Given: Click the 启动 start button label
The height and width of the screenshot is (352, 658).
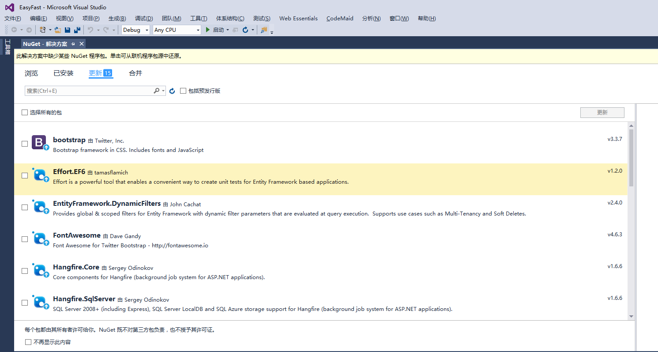Looking at the screenshot, I should [x=218, y=30].
